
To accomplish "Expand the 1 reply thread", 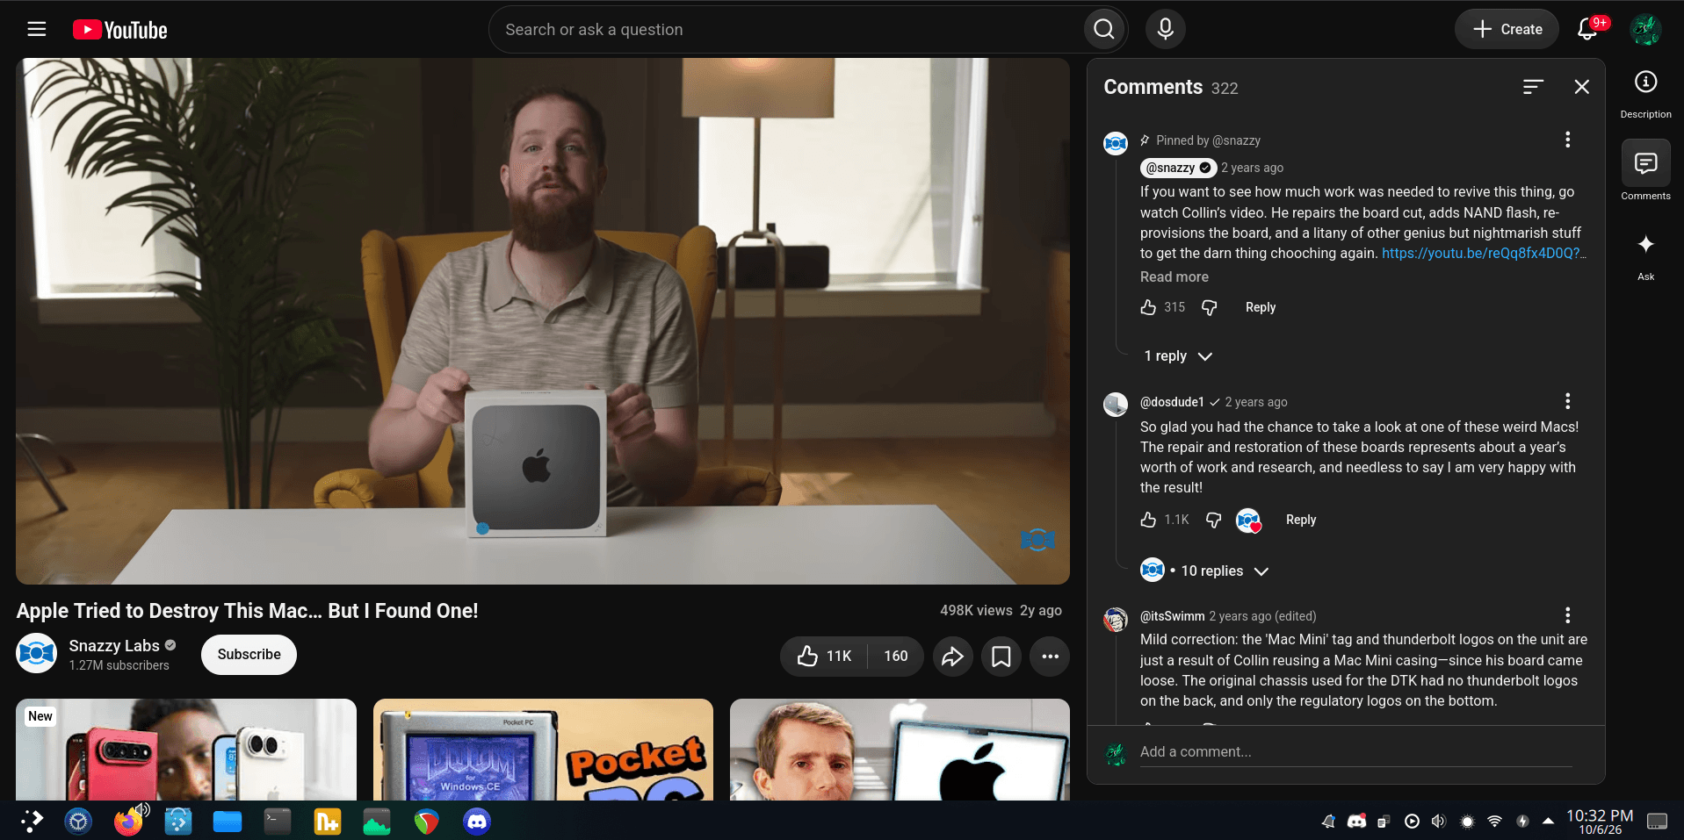I will tap(1178, 355).
